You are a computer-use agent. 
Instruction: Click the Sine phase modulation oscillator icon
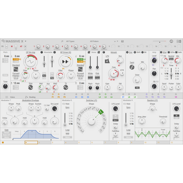30,88
